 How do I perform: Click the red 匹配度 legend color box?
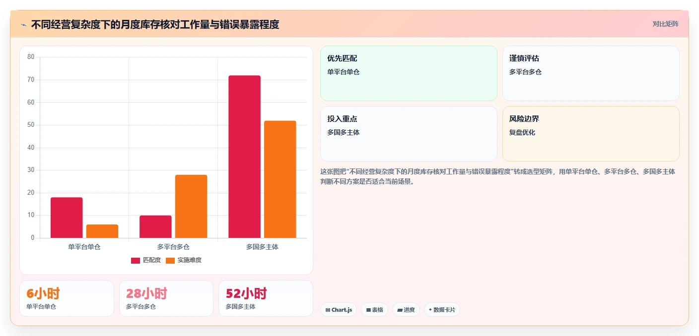point(136,260)
